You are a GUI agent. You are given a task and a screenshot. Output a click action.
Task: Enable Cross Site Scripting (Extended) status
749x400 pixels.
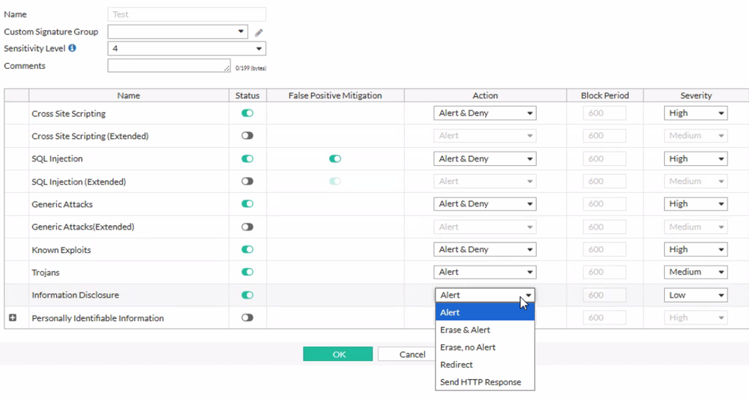[x=247, y=136]
